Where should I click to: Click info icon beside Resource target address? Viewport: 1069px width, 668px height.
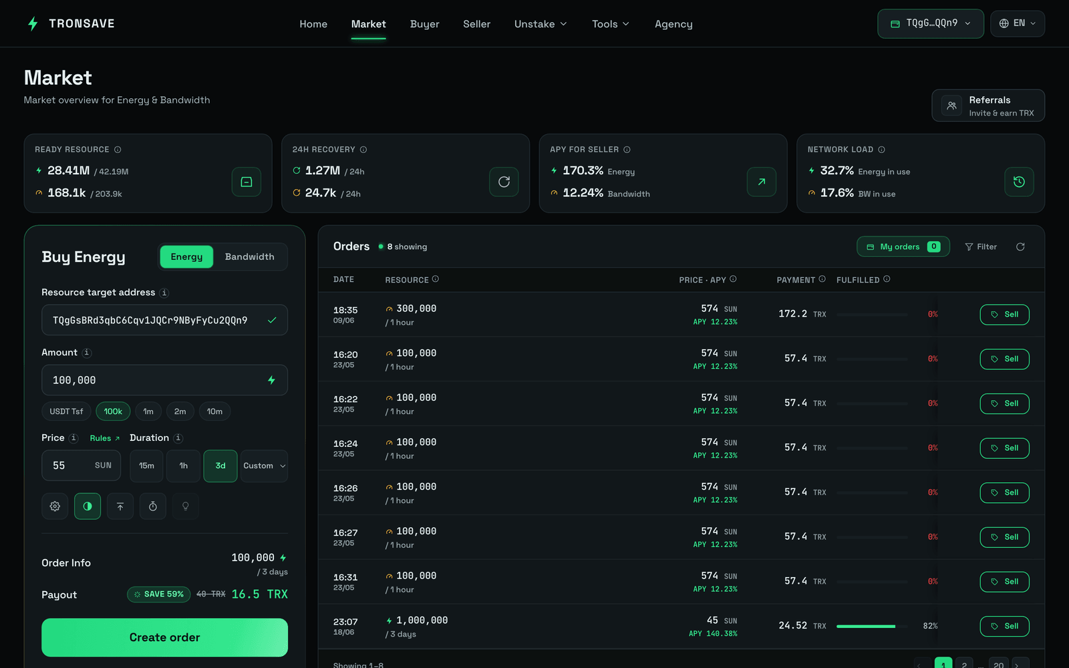pos(164,293)
